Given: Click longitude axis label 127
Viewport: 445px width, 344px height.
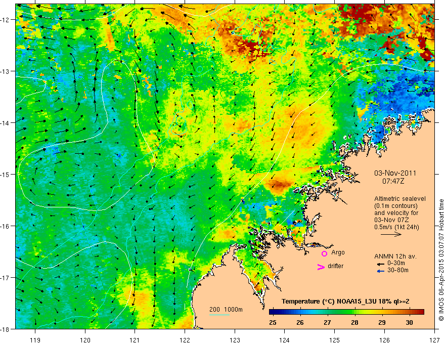Looking at the screenshot, I should (x=434, y=340).
